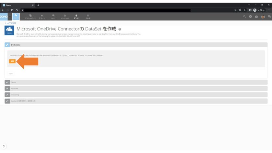Expand the DataSet name and description section
This screenshot has width=272, height=153.
(x=136, y=101)
